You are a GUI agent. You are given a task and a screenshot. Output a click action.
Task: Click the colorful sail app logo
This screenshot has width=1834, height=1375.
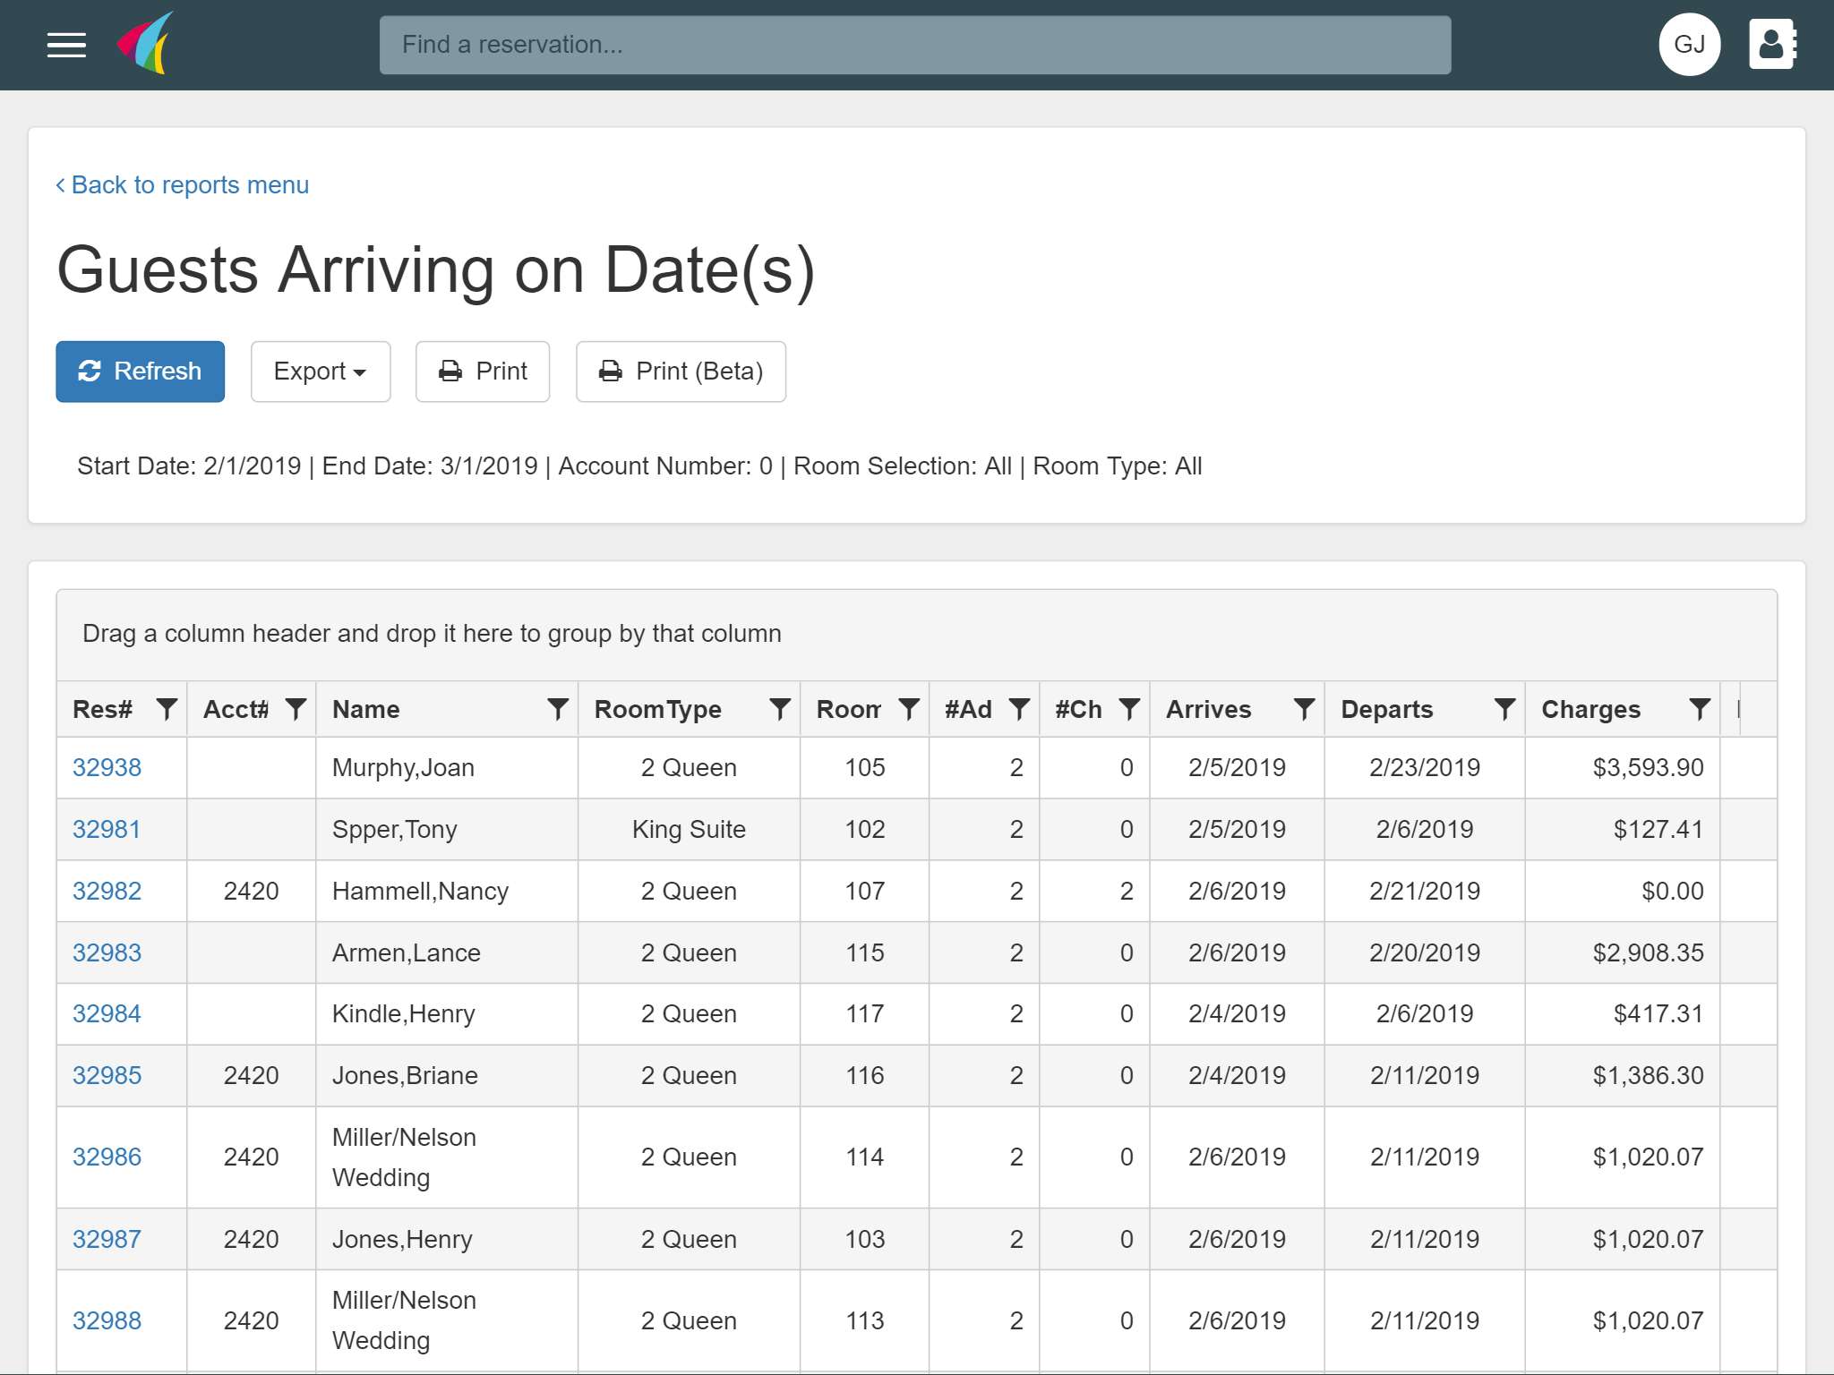145,43
